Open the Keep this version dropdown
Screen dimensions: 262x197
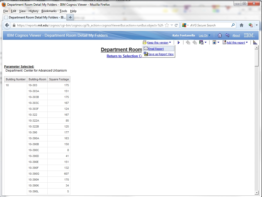170,43
